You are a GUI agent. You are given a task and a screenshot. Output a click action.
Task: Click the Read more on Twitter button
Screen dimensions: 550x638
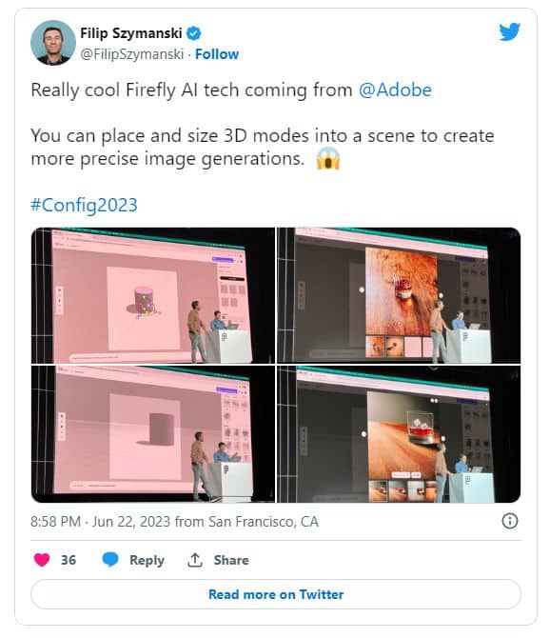(x=276, y=594)
